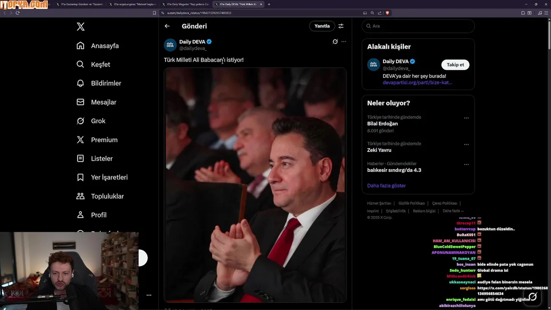
Task: Click the floating Grok button bottom right
Action: tap(532, 296)
